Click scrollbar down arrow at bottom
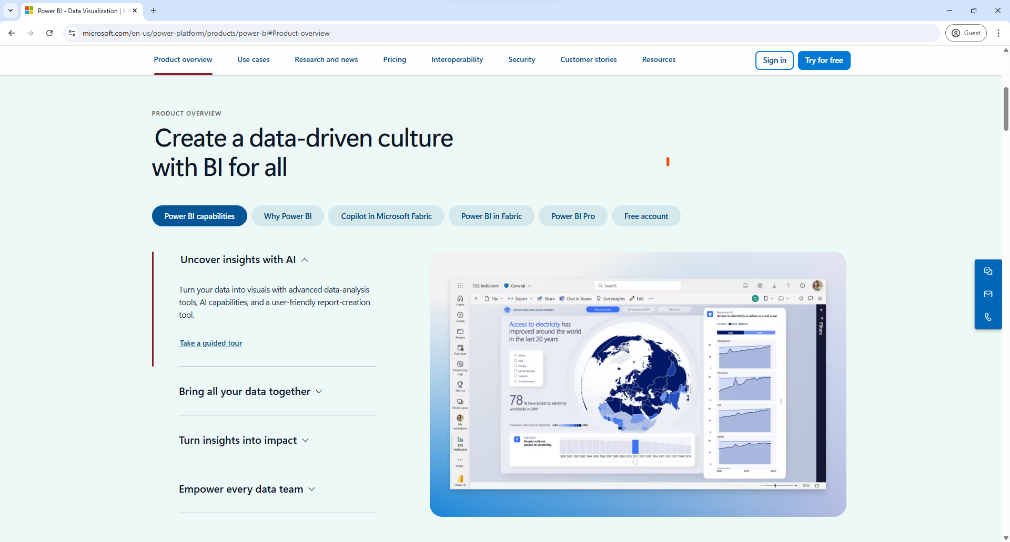 click(1006, 538)
